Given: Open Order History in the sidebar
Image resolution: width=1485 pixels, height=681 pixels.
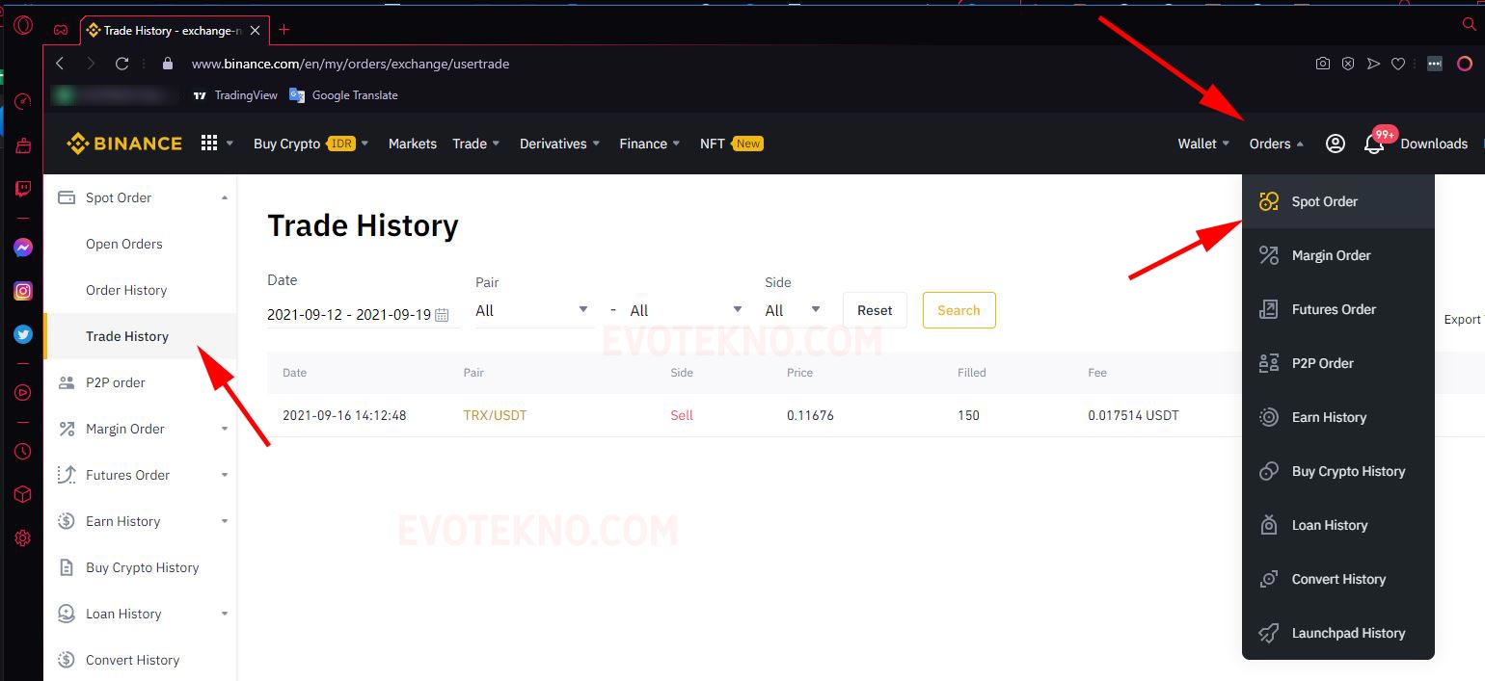Looking at the screenshot, I should tap(126, 290).
